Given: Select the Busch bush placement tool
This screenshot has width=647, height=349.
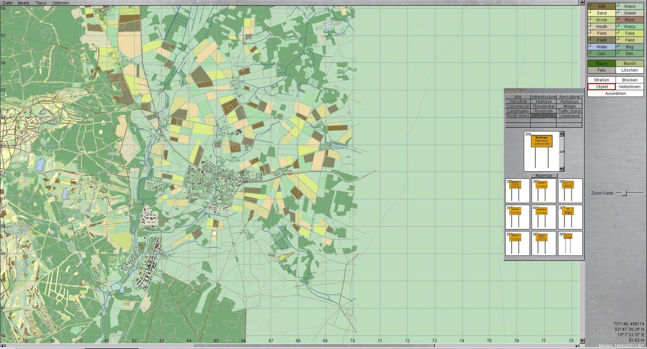Looking at the screenshot, I should point(630,63).
